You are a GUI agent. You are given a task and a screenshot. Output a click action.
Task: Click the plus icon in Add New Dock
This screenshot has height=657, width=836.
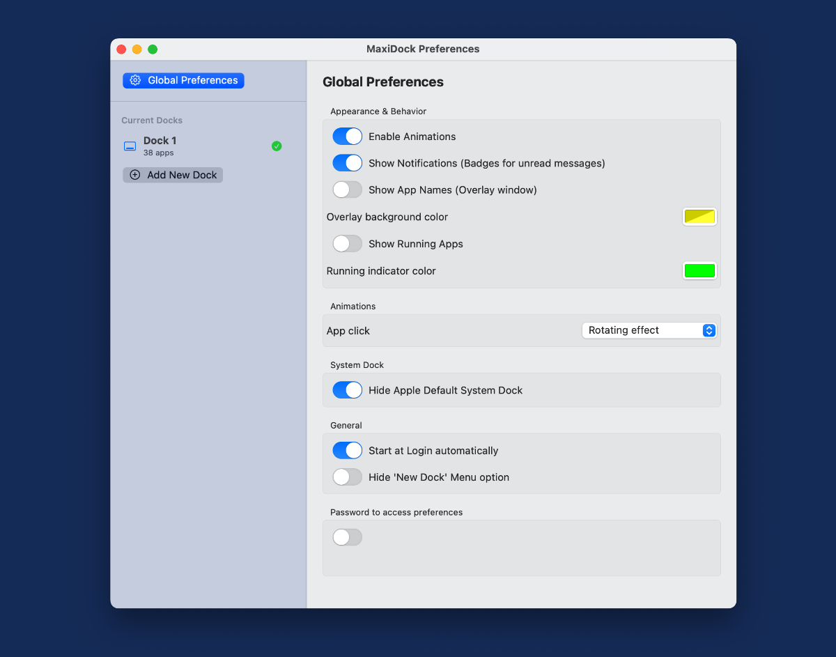(x=135, y=175)
